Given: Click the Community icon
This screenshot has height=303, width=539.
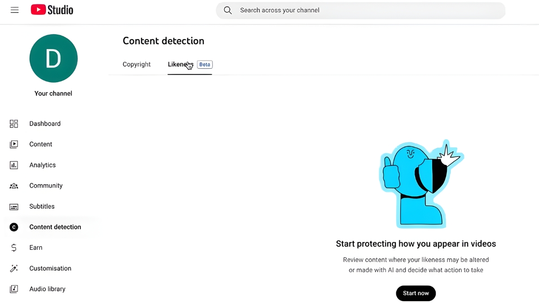Looking at the screenshot, I should pos(13,185).
